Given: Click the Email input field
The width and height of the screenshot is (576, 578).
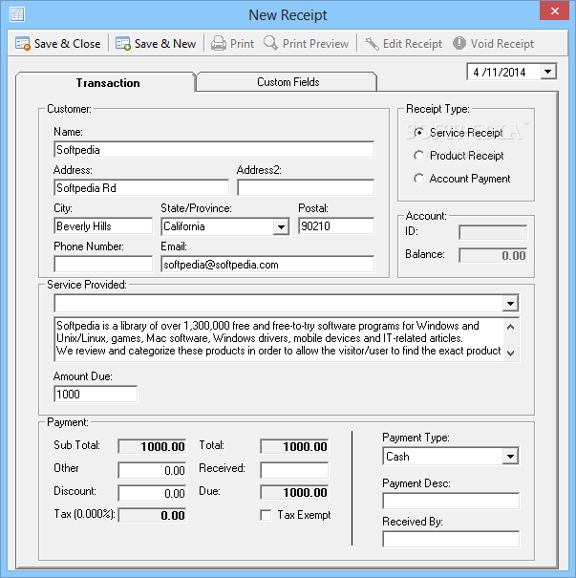Looking at the screenshot, I should [267, 265].
